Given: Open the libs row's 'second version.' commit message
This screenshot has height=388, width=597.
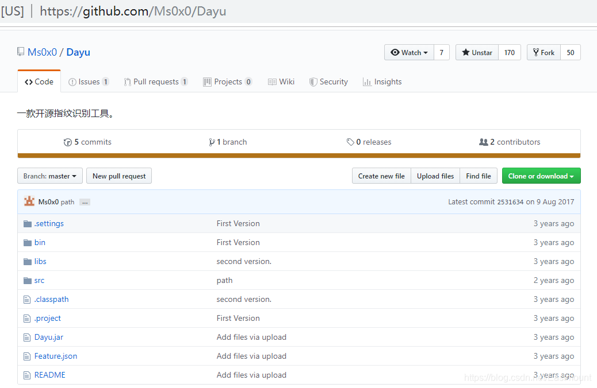Looking at the screenshot, I should click(x=244, y=262).
